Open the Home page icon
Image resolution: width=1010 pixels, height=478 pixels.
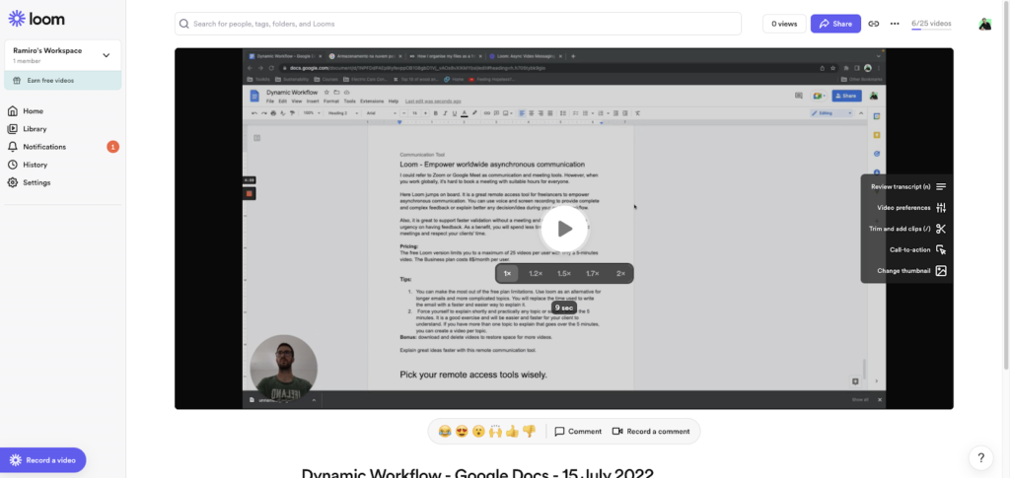coord(12,110)
